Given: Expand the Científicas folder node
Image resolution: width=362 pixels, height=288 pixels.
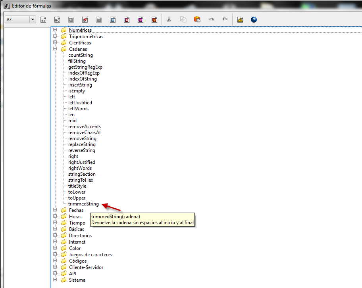Looking at the screenshot, I should (55, 42).
